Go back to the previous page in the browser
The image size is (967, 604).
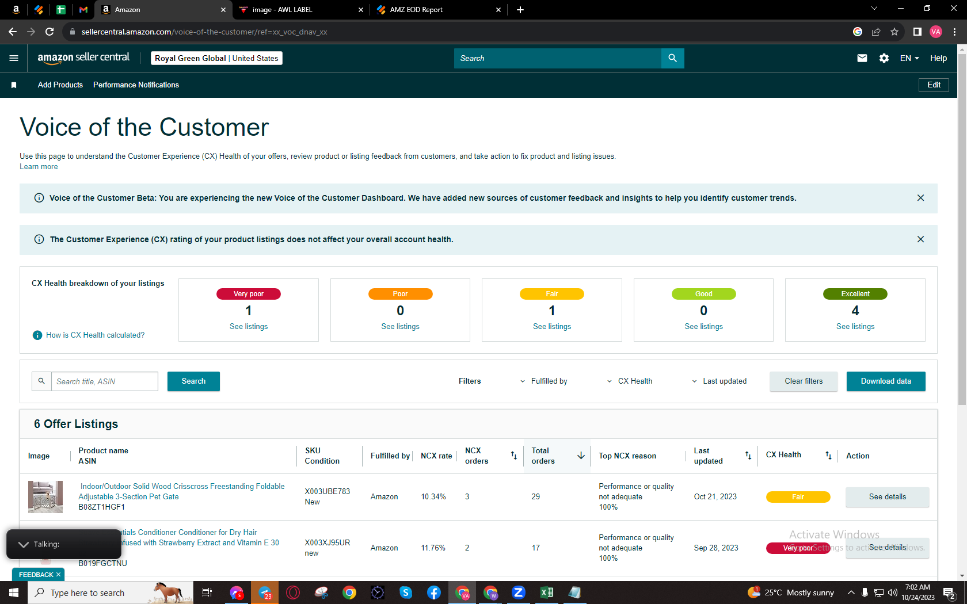pyautogui.click(x=13, y=32)
